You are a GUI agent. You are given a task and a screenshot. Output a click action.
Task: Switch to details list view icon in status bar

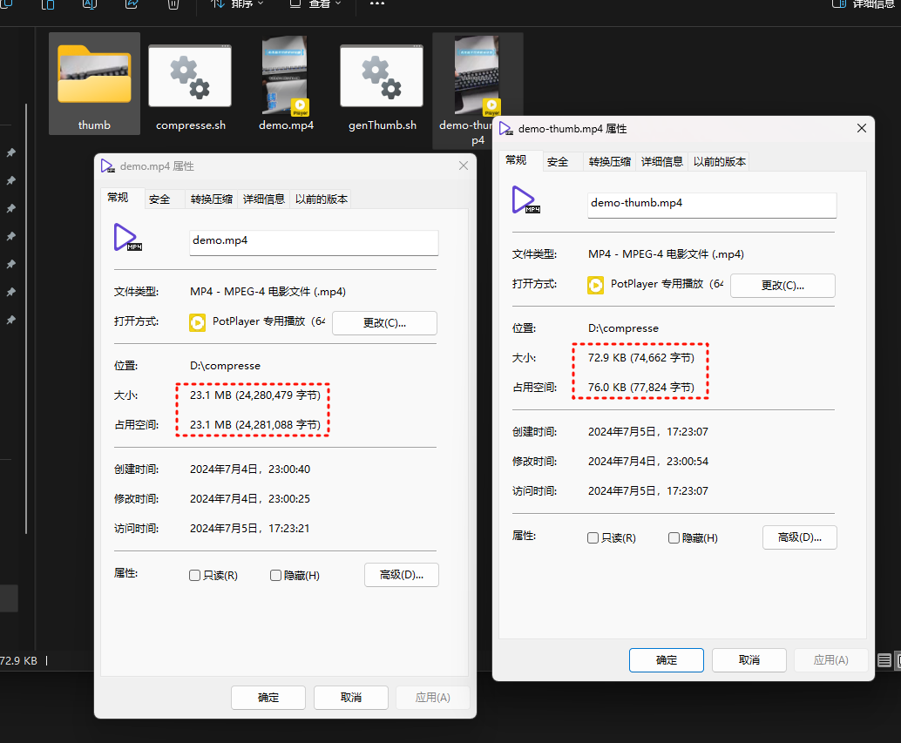pos(884,660)
